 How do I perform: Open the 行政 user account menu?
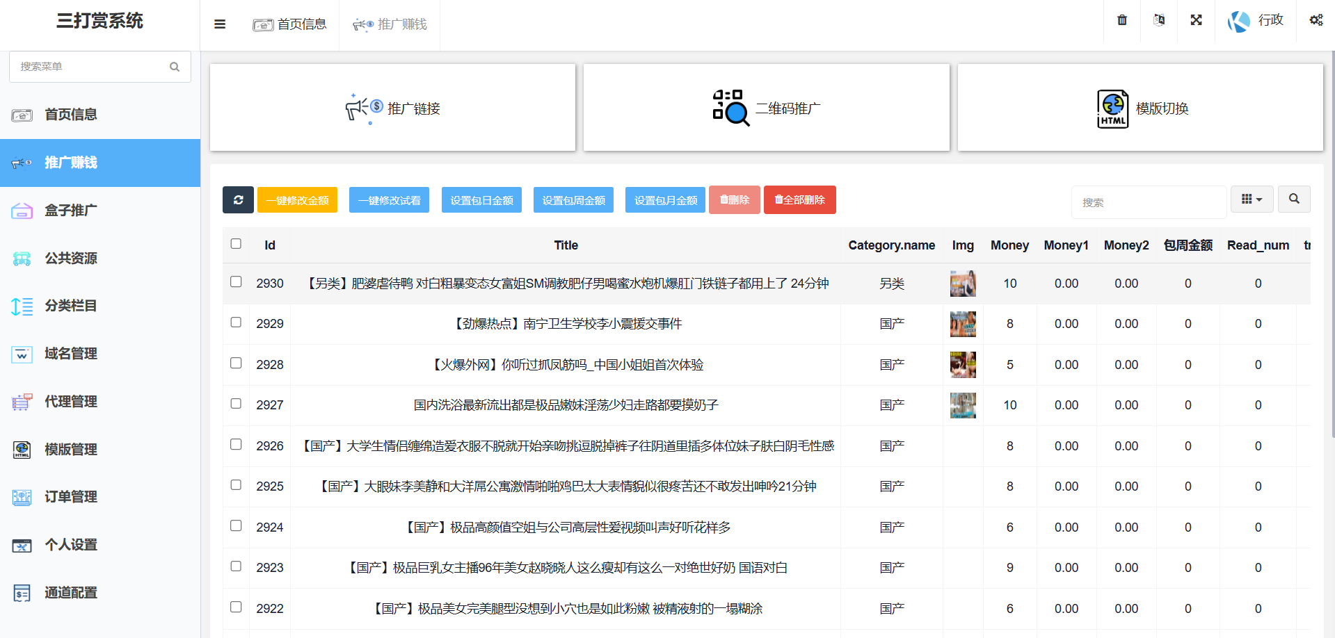pos(1256,21)
